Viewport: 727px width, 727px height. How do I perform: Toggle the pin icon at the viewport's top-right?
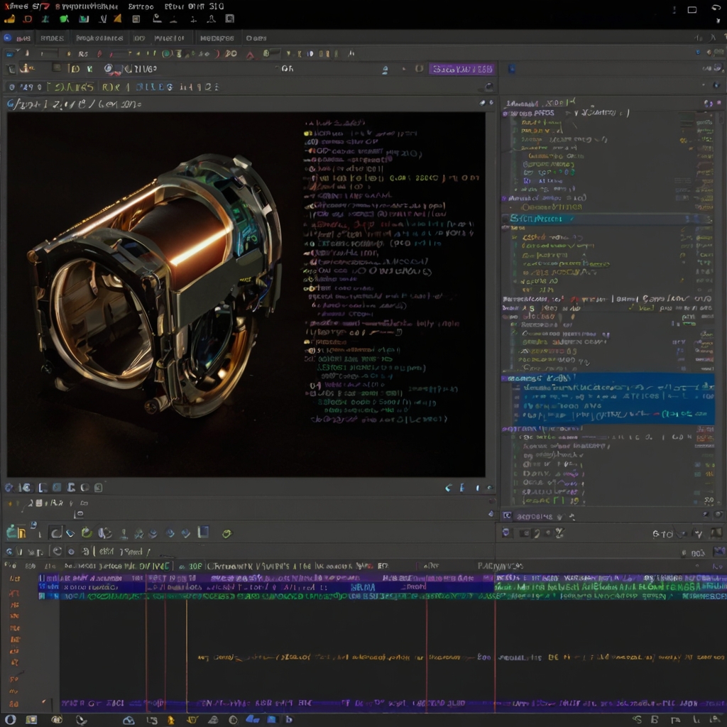point(483,104)
